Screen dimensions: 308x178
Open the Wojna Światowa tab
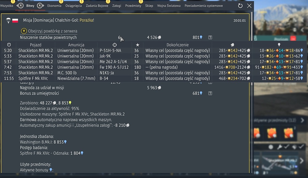pyautogui.click(x=169, y=6)
